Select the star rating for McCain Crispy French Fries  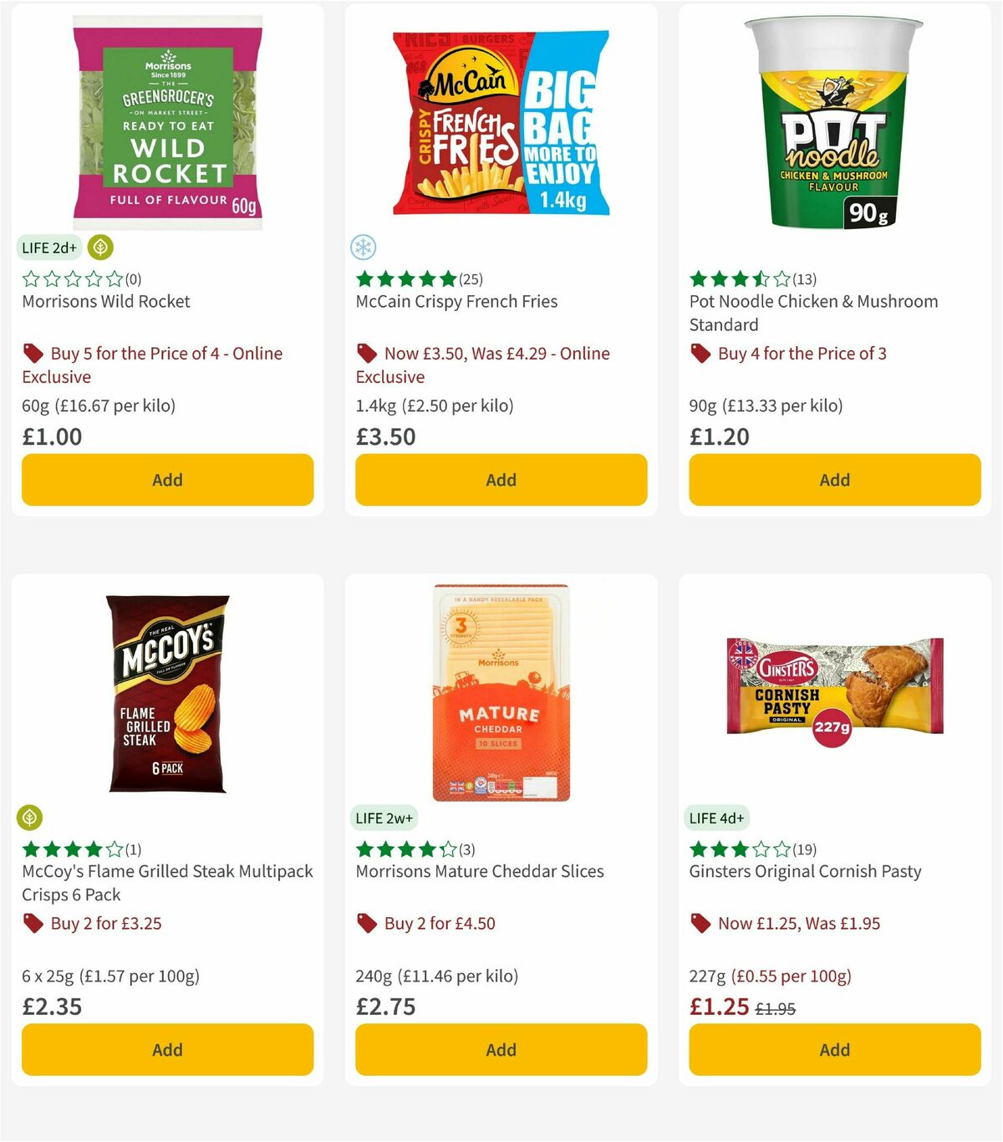click(404, 278)
